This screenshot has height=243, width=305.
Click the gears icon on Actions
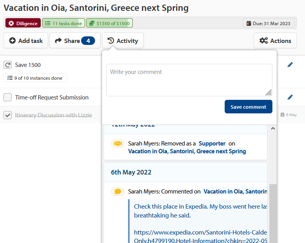coord(263,41)
